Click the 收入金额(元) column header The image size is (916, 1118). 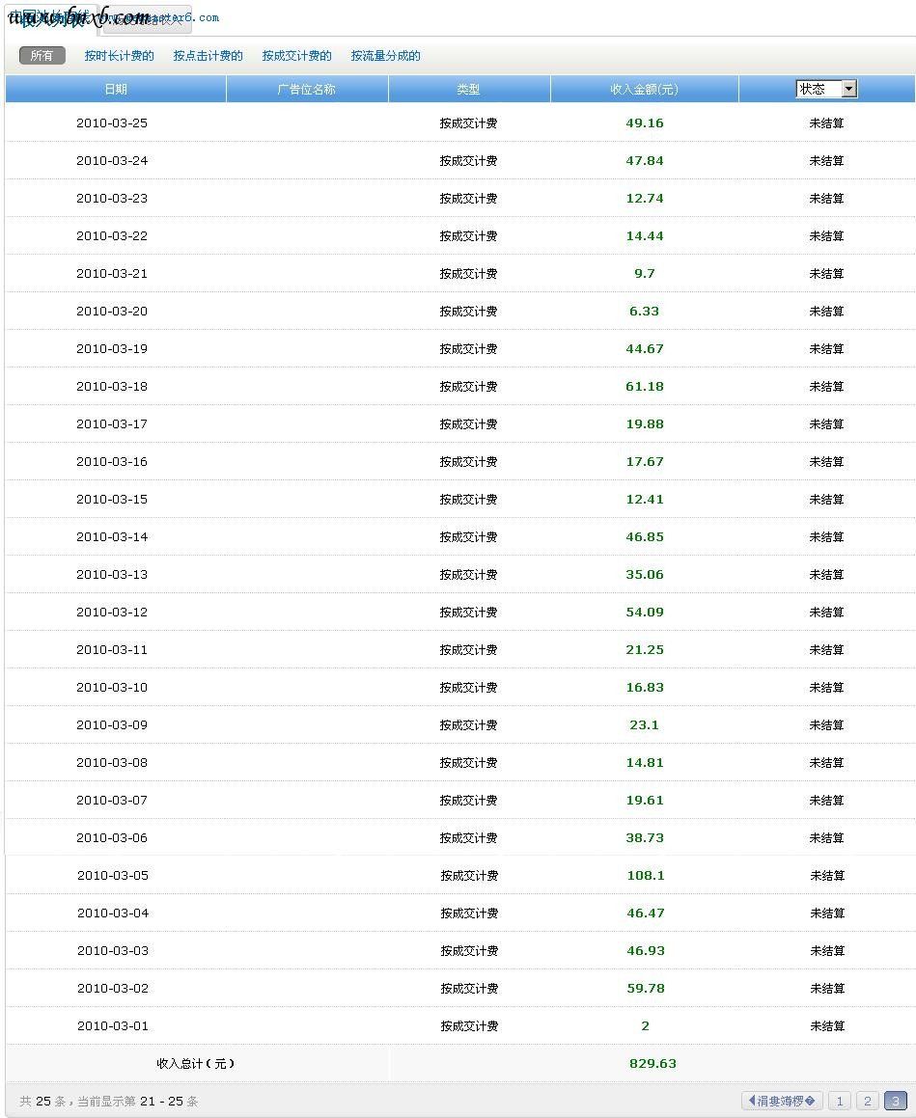click(644, 89)
